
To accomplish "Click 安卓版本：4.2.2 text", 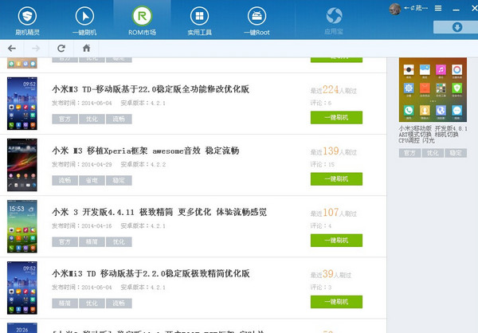I will (x=143, y=165).
